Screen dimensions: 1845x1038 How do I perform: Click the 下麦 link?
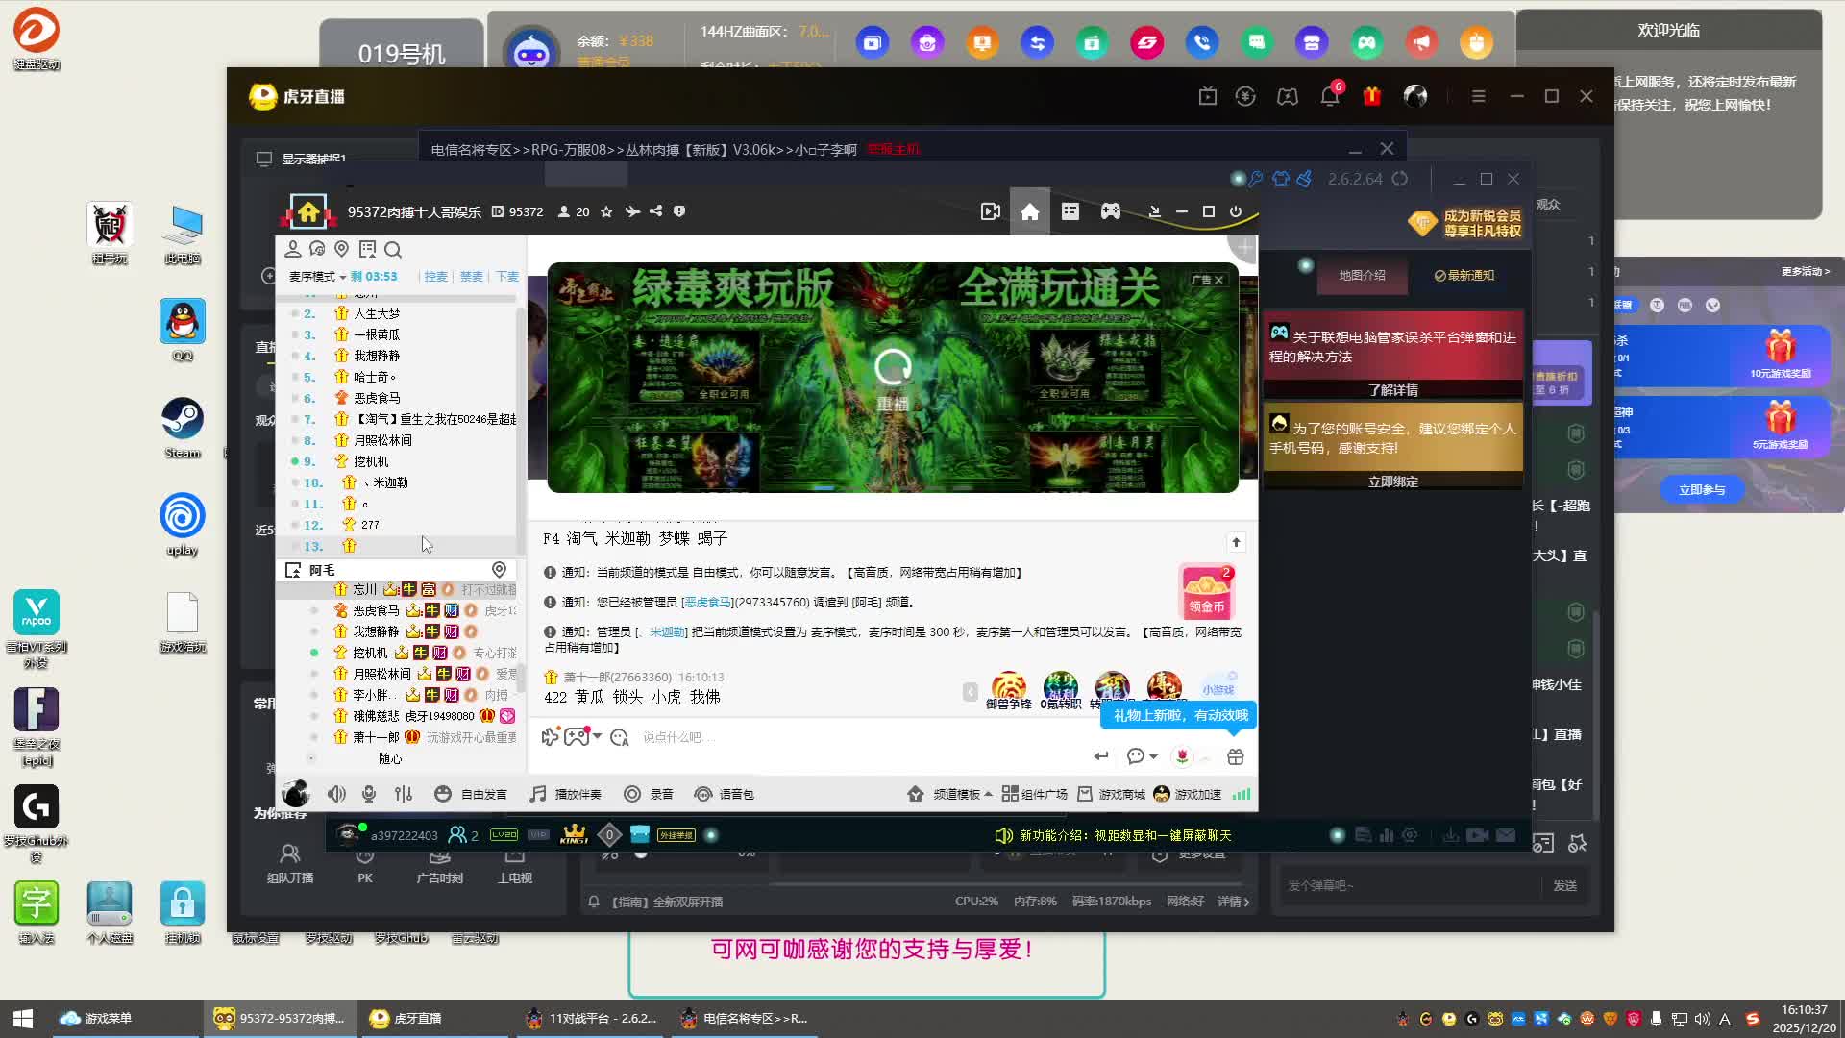pos(507,277)
